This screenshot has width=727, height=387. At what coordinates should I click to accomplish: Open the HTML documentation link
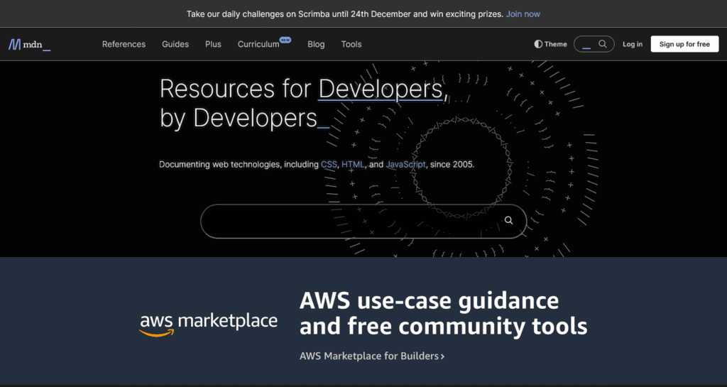(354, 164)
